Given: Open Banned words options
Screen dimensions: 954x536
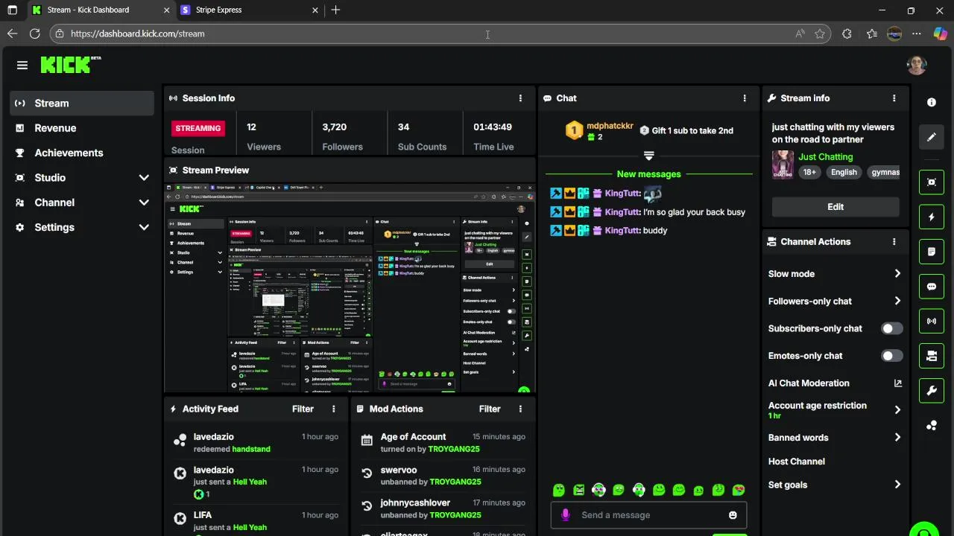Looking at the screenshot, I should [835, 438].
